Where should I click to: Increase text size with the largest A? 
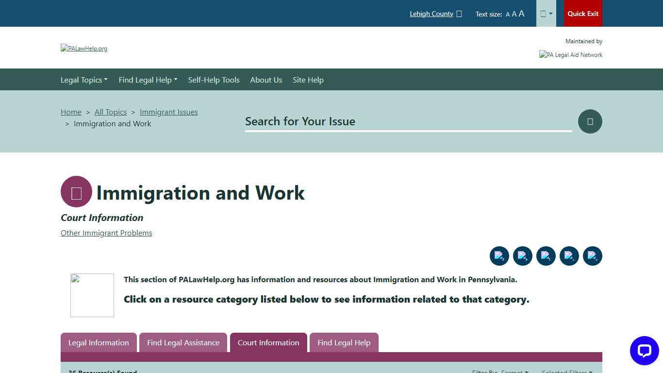(x=521, y=14)
